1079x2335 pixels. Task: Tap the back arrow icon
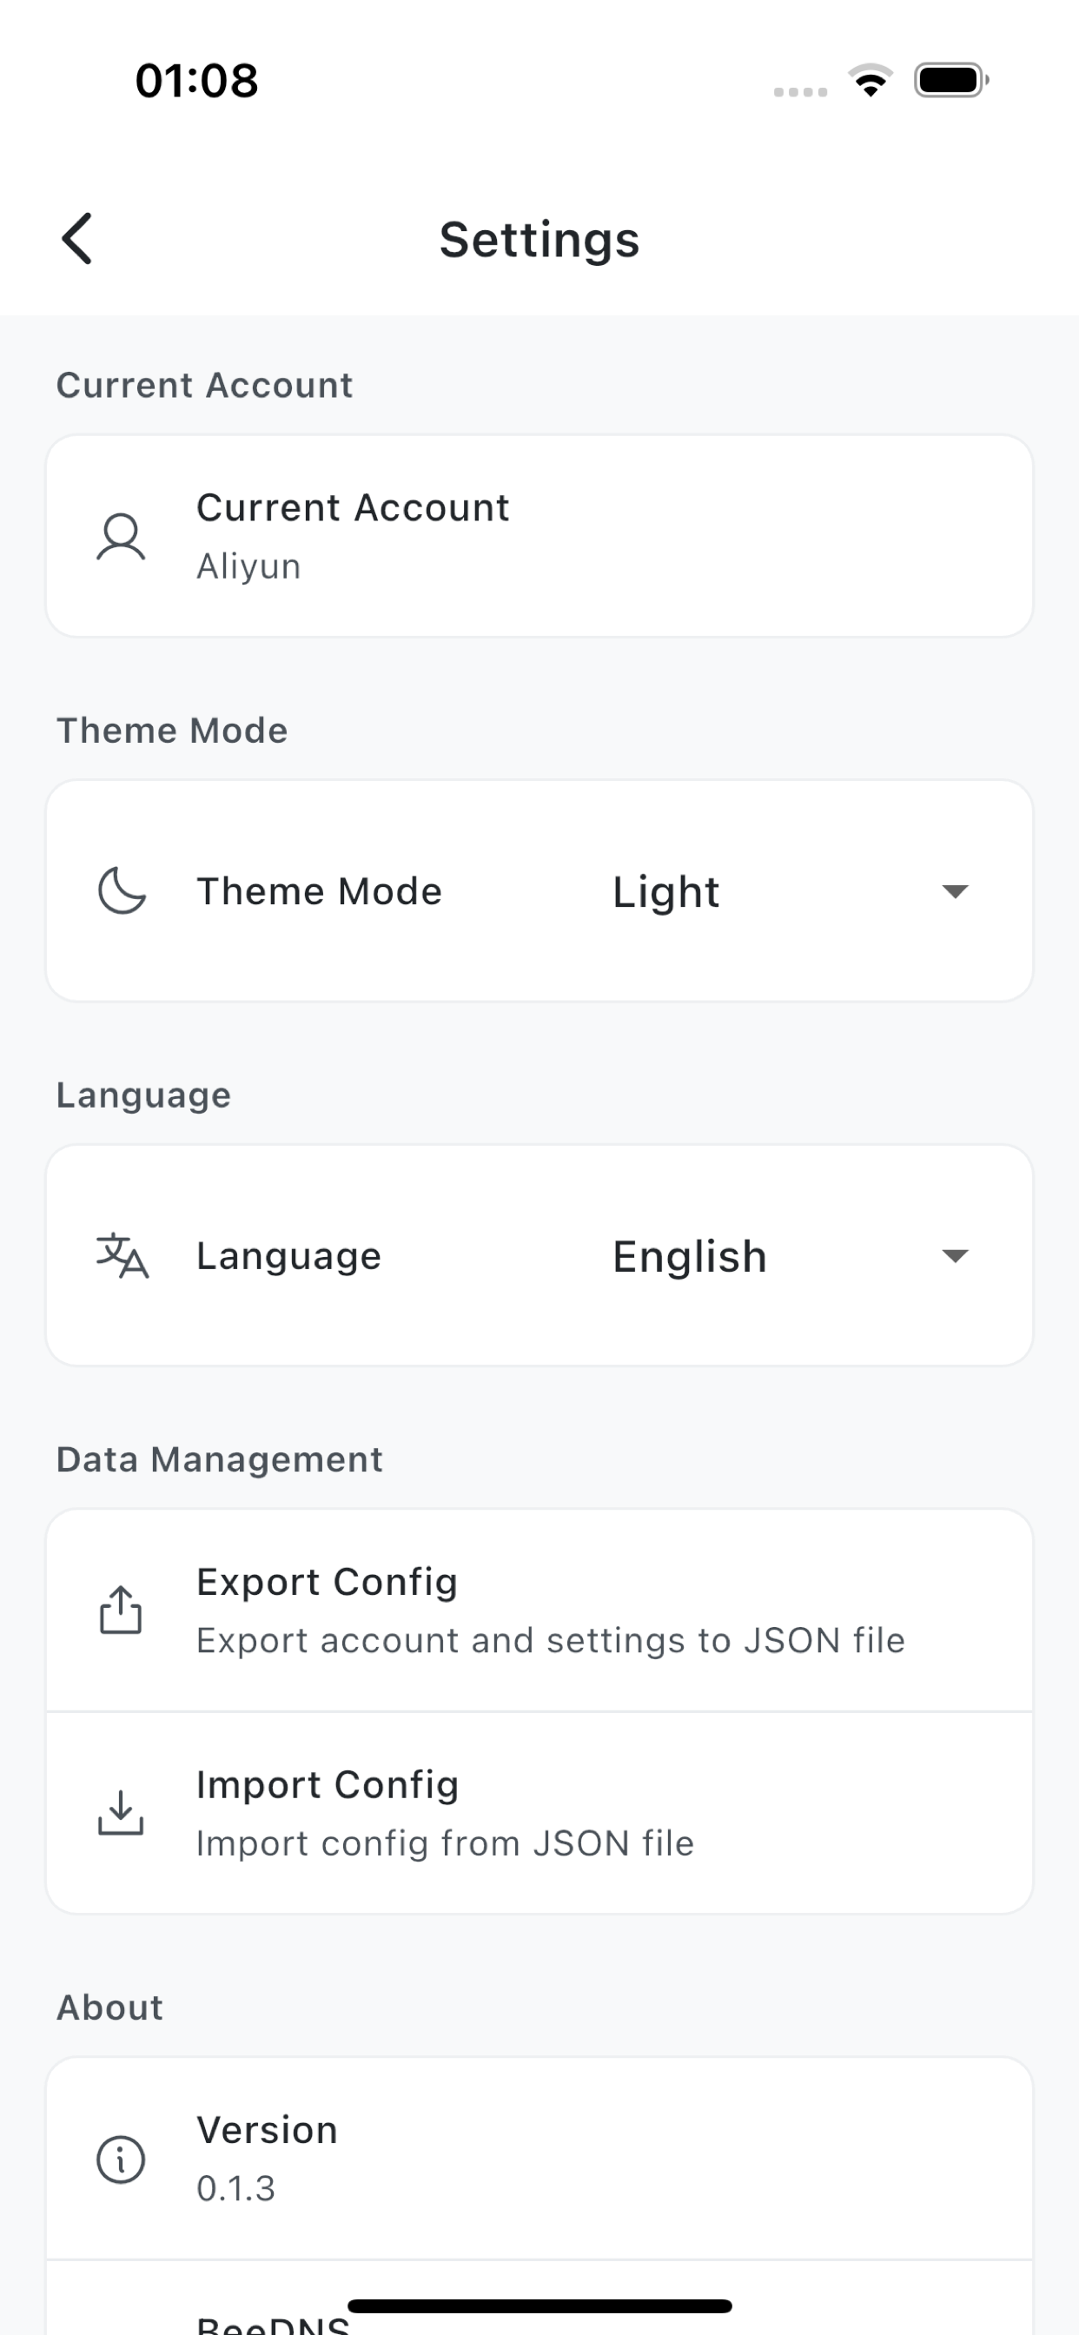[x=77, y=239]
